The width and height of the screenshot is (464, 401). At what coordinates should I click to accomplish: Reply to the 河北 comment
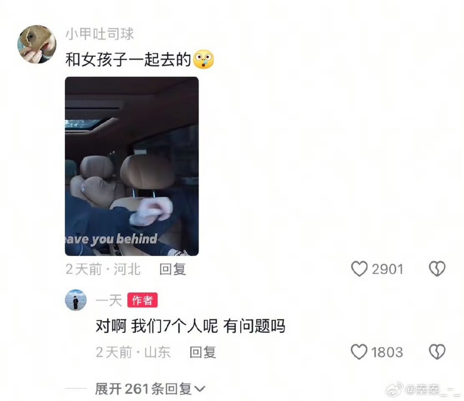173,269
